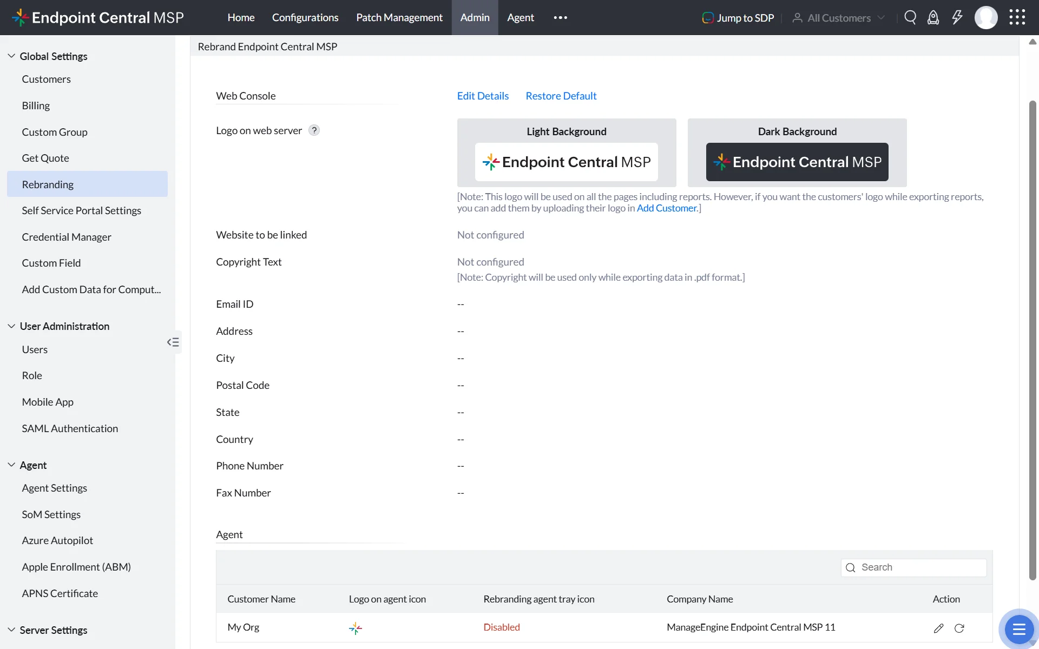The image size is (1039, 649).
Task: Collapse the left sidebar with the toggle icon
Action: pos(173,342)
